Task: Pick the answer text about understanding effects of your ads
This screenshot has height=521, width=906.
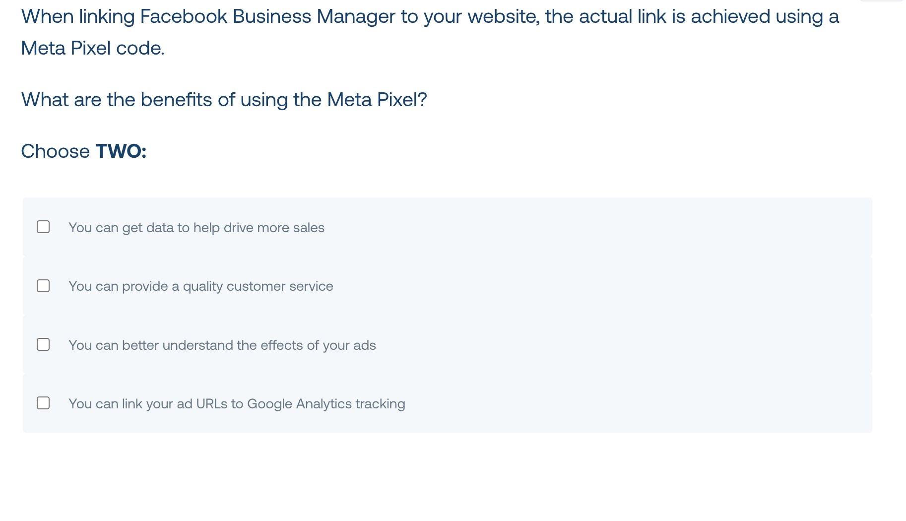Action: 222,345
